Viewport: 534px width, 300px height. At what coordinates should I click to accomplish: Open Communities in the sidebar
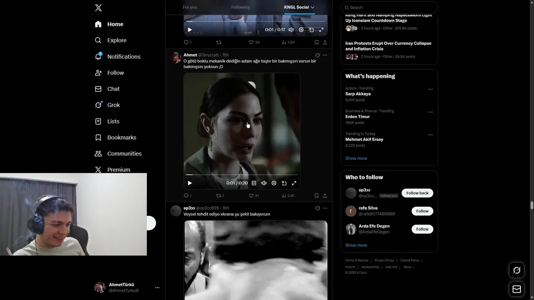click(118, 154)
